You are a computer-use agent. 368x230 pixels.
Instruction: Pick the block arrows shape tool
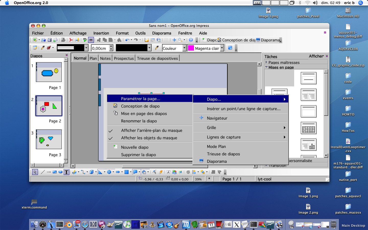pyautogui.click(x=118, y=172)
